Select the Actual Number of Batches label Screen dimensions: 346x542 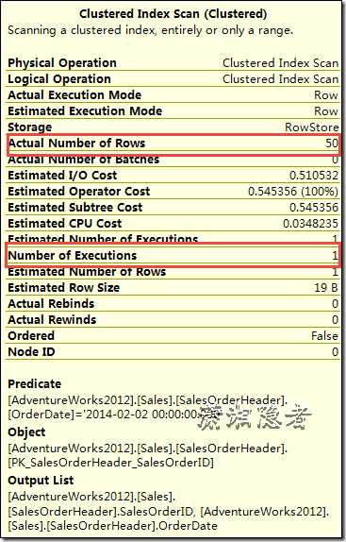click(84, 160)
